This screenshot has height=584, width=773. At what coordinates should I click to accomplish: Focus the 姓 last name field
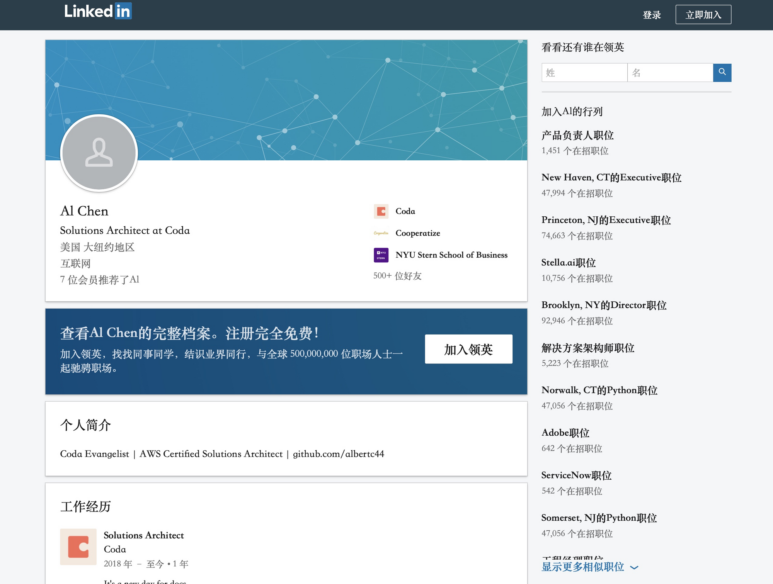584,73
